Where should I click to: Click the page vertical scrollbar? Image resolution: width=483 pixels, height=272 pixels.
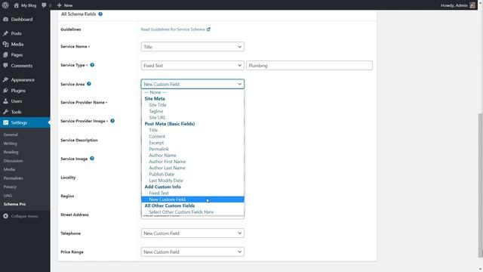[480, 185]
